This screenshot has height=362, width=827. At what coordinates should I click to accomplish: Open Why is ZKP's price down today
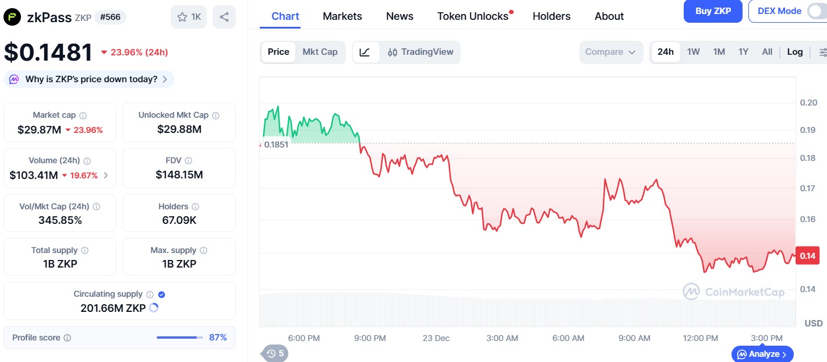point(89,79)
